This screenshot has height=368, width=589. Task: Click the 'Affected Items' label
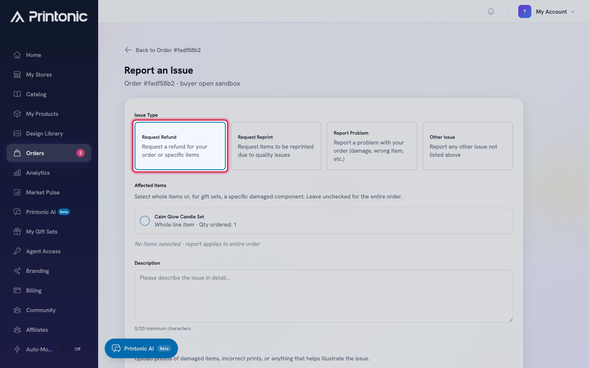150,185
